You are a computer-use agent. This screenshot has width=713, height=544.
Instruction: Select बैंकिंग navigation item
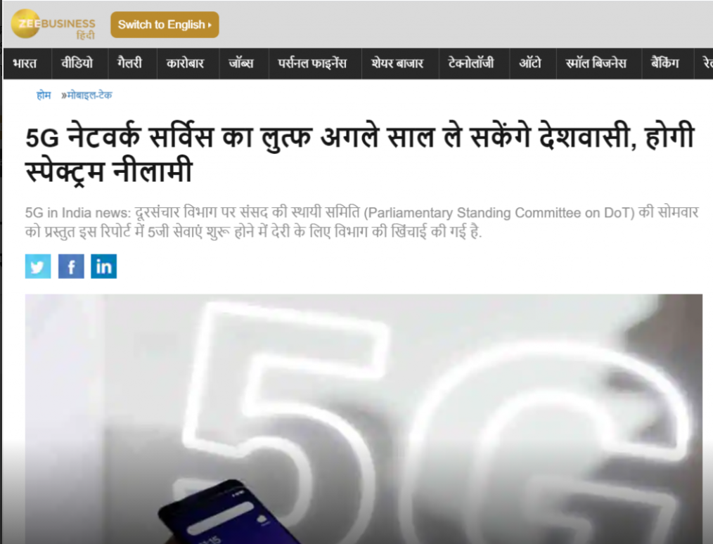click(x=664, y=63)
